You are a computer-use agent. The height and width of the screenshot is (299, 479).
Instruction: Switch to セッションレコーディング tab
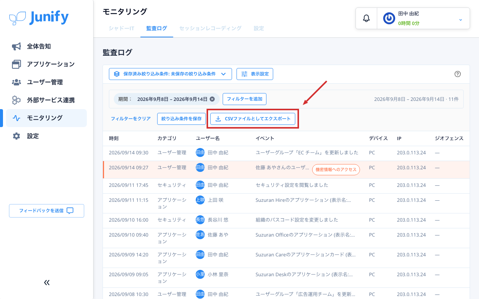click(x=210, y=28)
